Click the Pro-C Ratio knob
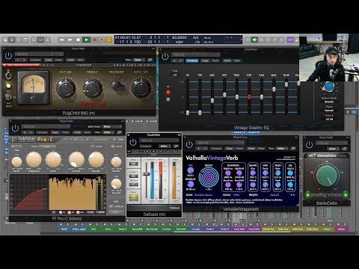The image size is (359, 269). (53, 160)
